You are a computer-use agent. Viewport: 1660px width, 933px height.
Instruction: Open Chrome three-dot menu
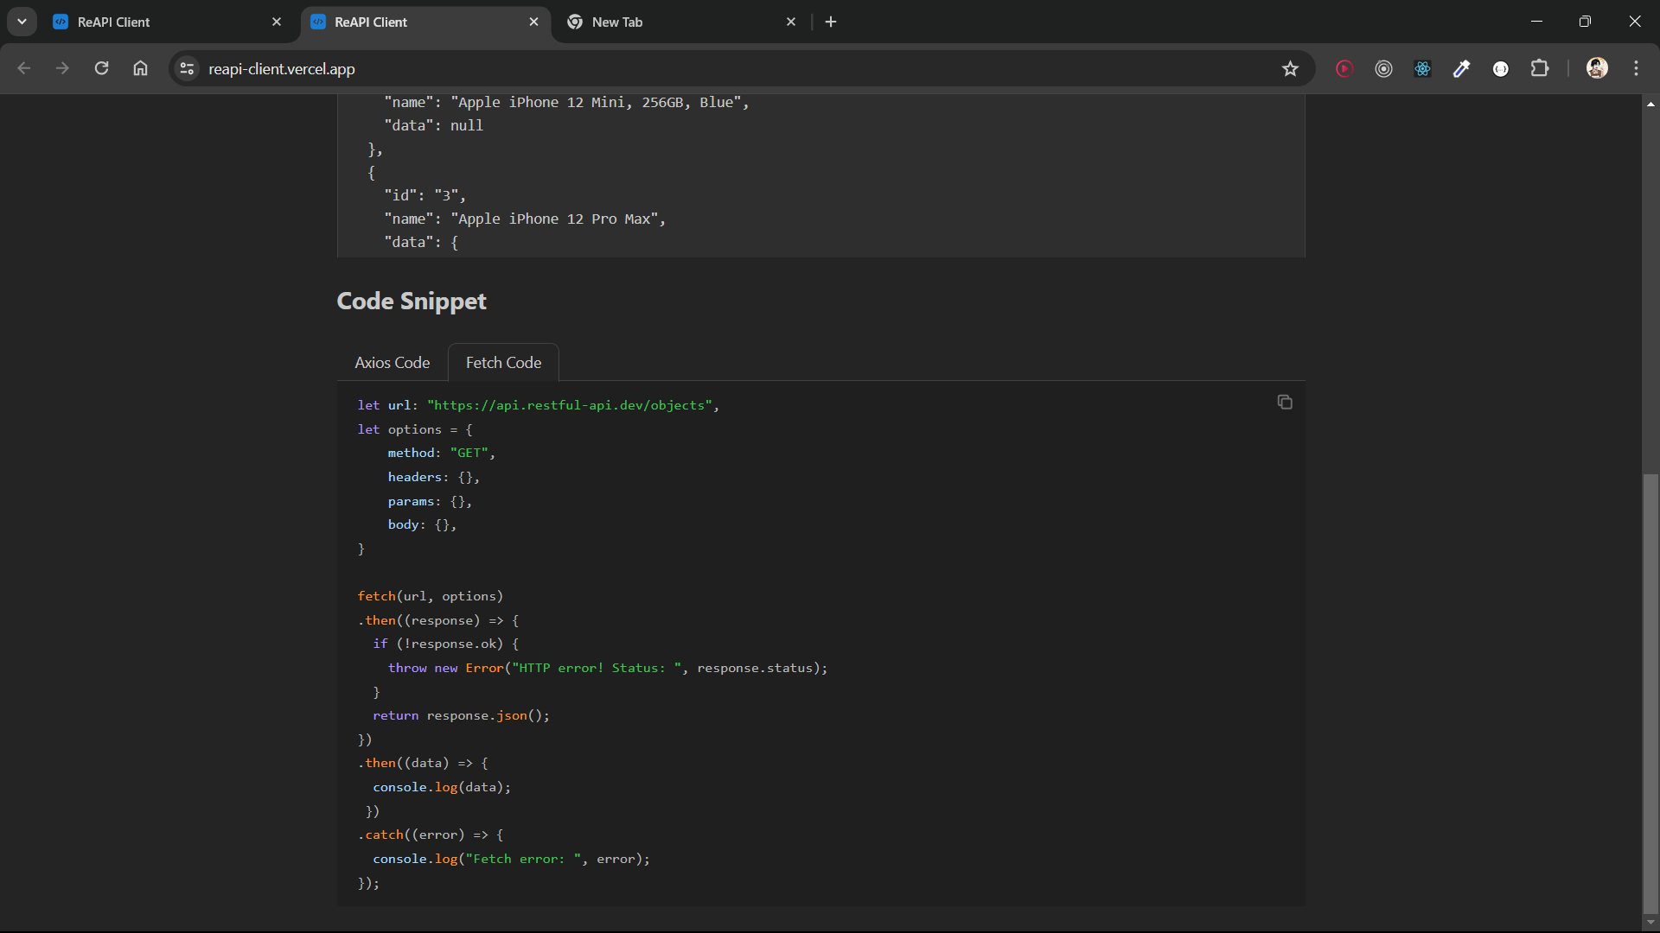pyautogui.click(x=1636, y=69)
